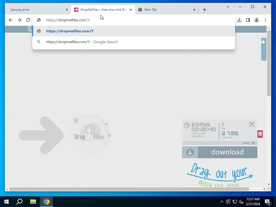Open Chrome downloads icon
This screenshot has height=207, width=276.
click(239, 20)
